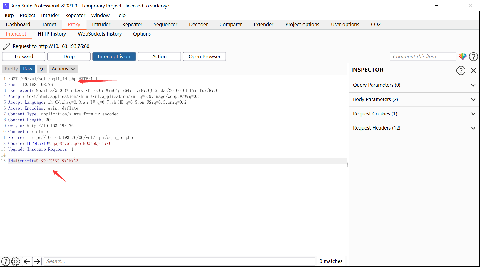The image size is (480, 267).
Task: Click the Cookie PHPSESSID header line
Action: 60,143
